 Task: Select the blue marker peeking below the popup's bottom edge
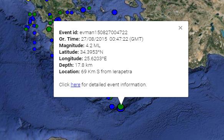pos(109,98)
